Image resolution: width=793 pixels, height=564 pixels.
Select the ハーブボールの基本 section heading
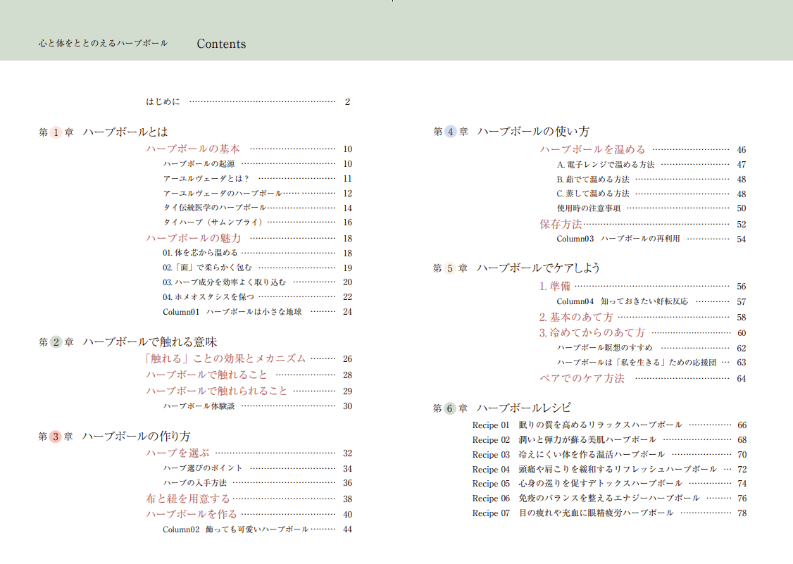193,149
